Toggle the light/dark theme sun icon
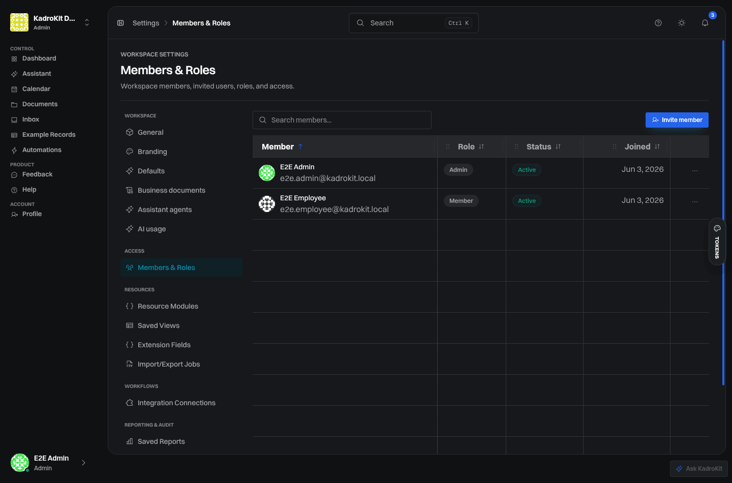This screenshot has height=483, width=732. pyautogui.click(x=682, y=23)
